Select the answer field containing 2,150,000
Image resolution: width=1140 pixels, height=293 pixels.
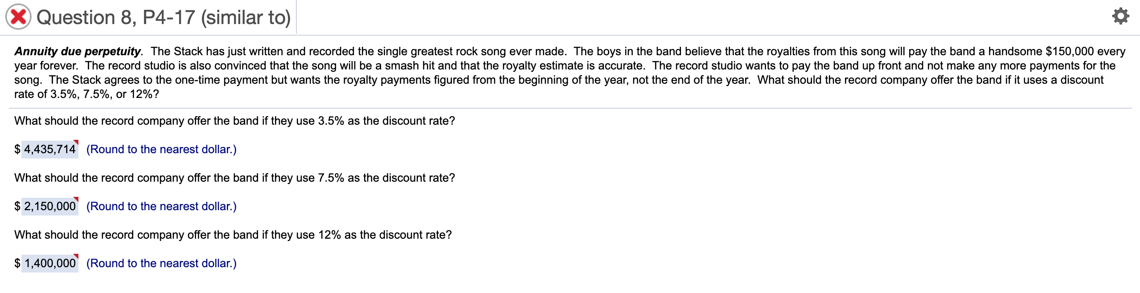[50, 206]
